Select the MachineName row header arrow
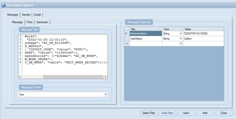This screenshot has height=119, width=236. [127, 33]
